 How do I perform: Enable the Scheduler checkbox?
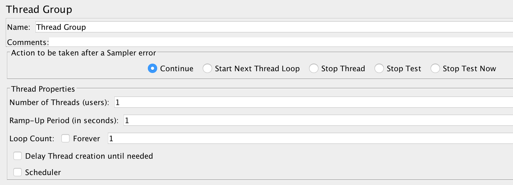[x=18, y=172]
